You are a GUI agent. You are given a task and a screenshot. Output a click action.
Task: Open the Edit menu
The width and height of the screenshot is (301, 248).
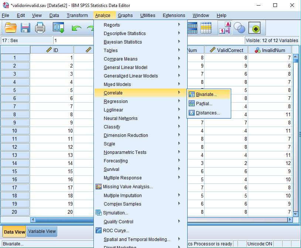(21, 15)
